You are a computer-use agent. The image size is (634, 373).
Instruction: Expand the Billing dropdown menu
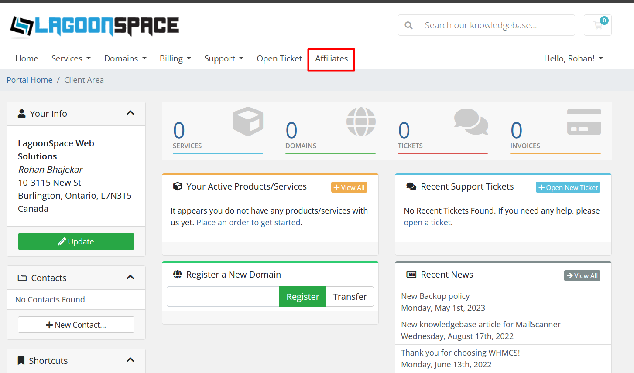coord(175,58)
